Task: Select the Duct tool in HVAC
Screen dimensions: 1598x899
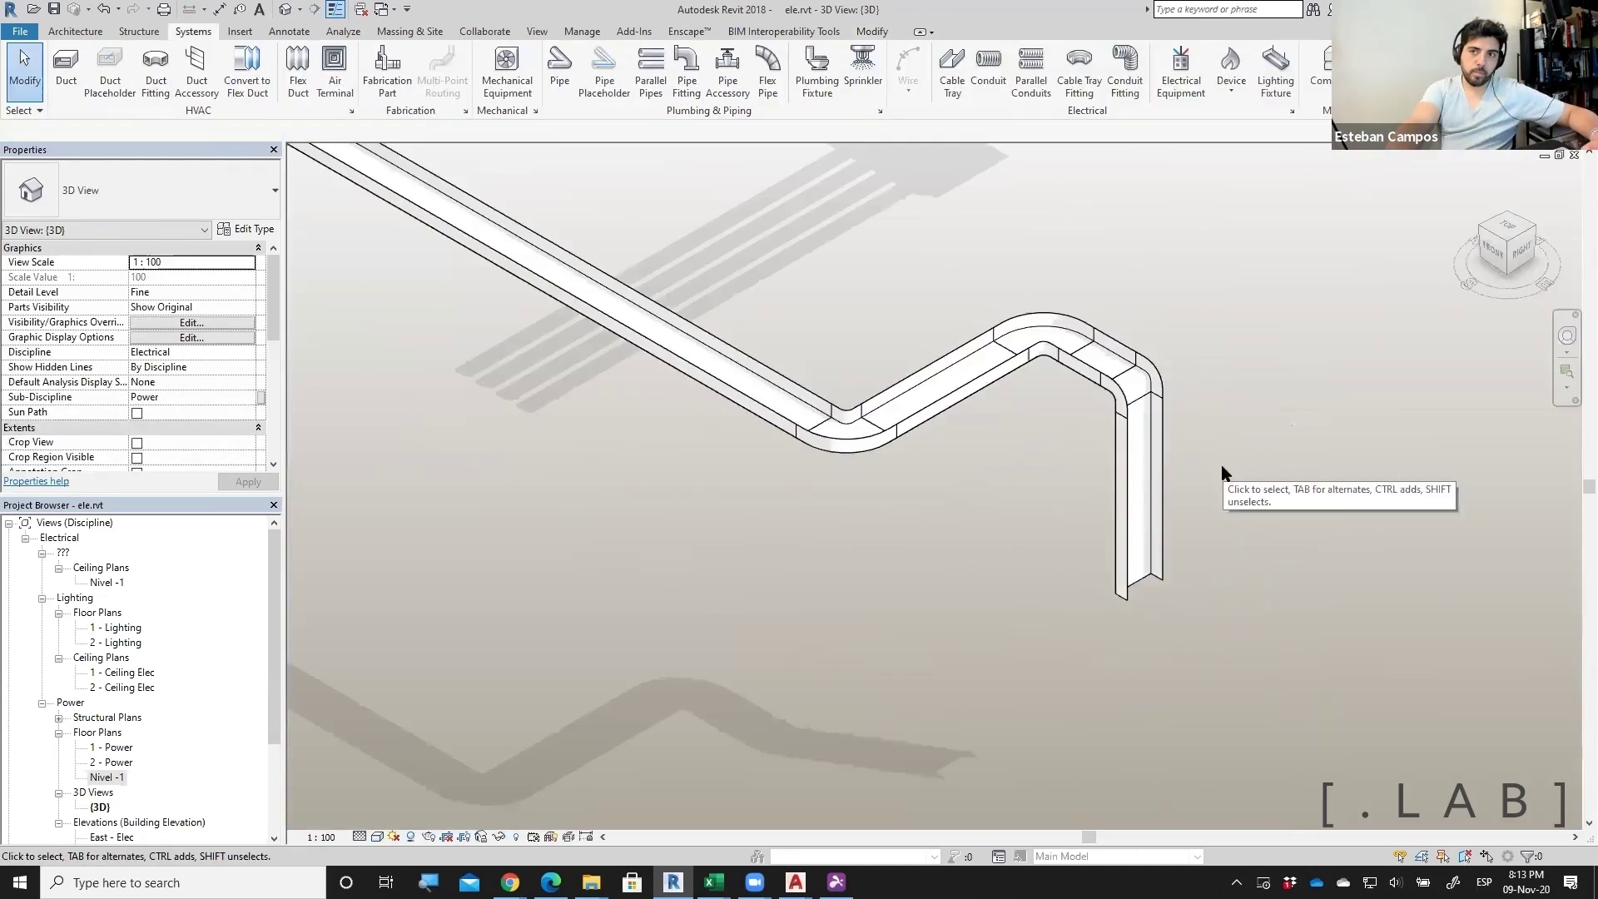Action: click(66, 67)
